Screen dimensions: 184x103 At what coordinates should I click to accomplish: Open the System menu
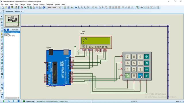(x=57, y=4)
